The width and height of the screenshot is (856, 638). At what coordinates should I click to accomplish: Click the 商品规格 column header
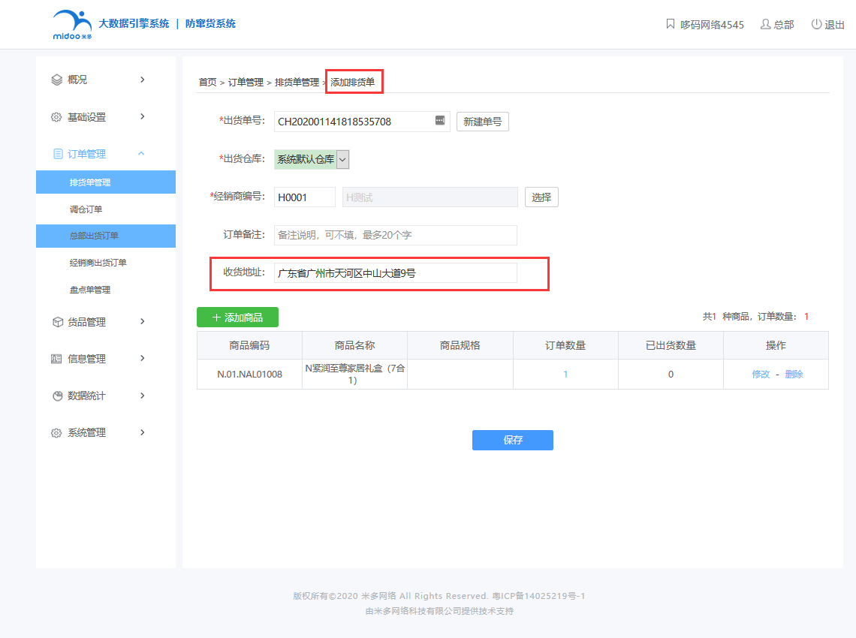coord(460,345)
